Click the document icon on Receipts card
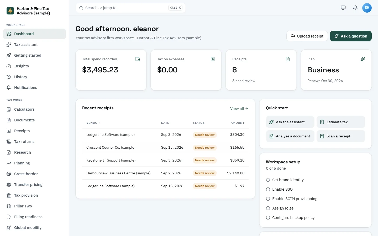Screen dimensions: 378x236 pos(288,59)
